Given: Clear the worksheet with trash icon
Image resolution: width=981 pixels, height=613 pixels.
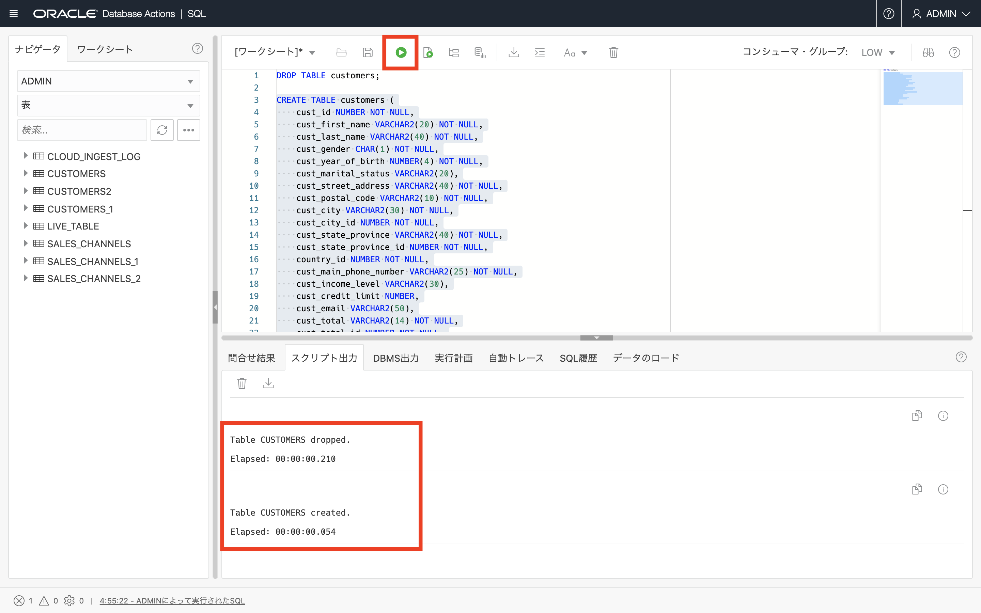Looking at the screenshot, I should [x=613, y=52].
